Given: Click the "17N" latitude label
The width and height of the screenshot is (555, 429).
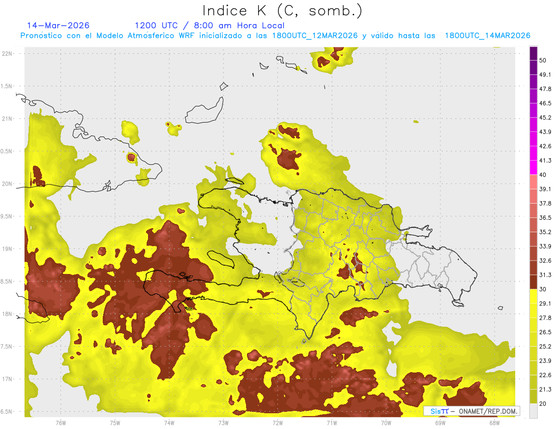Looking at the screenshot, I should (x=8, y=379).
